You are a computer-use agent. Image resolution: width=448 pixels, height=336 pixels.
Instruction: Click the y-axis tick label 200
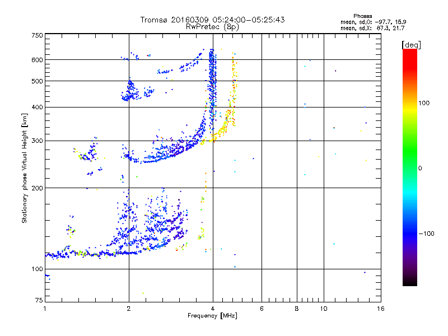(x=37, y=188)
